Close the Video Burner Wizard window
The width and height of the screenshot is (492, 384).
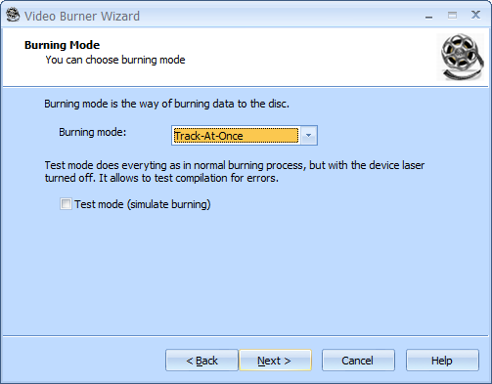[475, 15]
